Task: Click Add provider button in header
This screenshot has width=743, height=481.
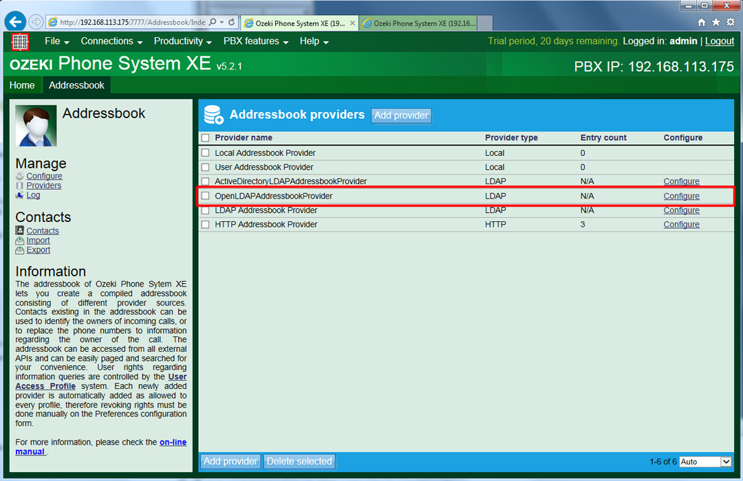Action: [401, 115]
